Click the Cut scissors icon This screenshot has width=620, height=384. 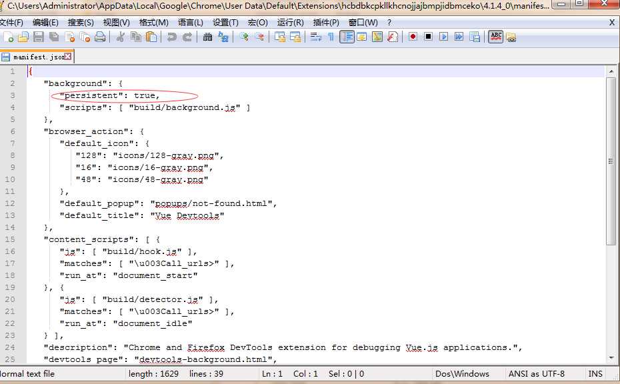click(121, 37)
